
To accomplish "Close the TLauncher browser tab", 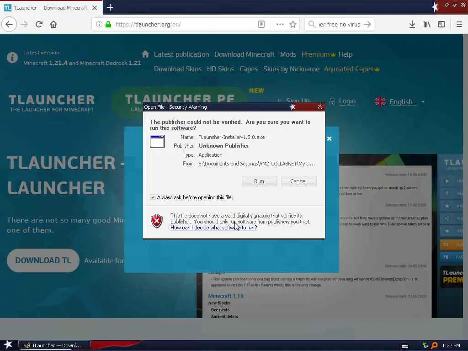I will 95,8.
